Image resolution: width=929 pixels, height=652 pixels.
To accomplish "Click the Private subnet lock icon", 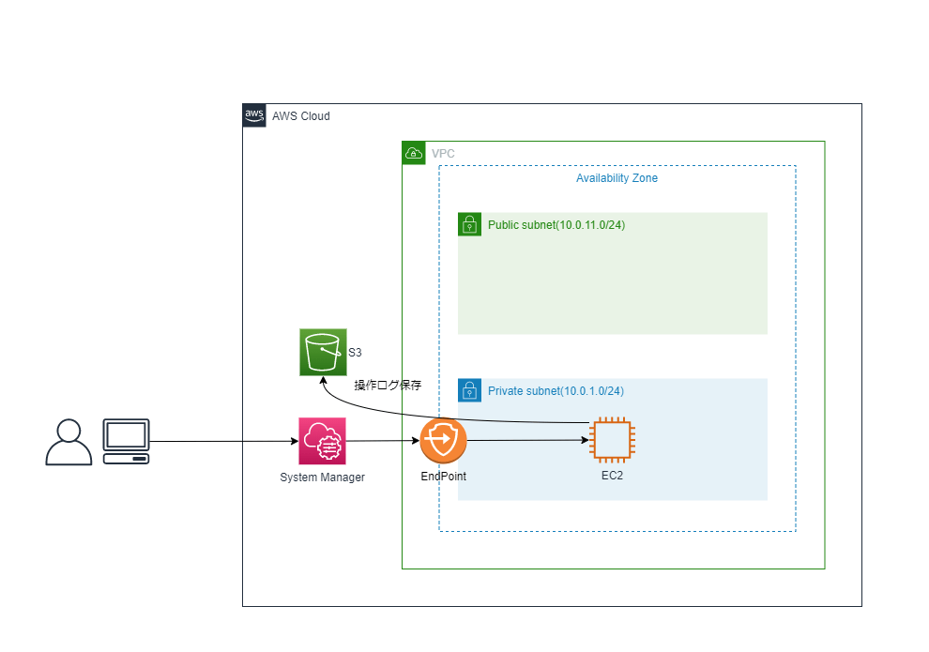I will pyautogui.click(x=470, y=390).
